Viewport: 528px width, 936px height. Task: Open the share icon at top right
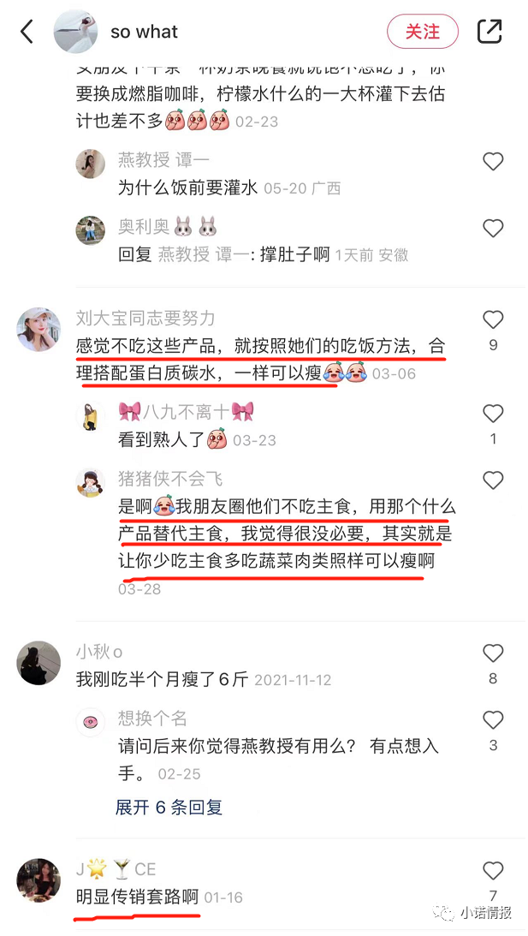(489, 31)
